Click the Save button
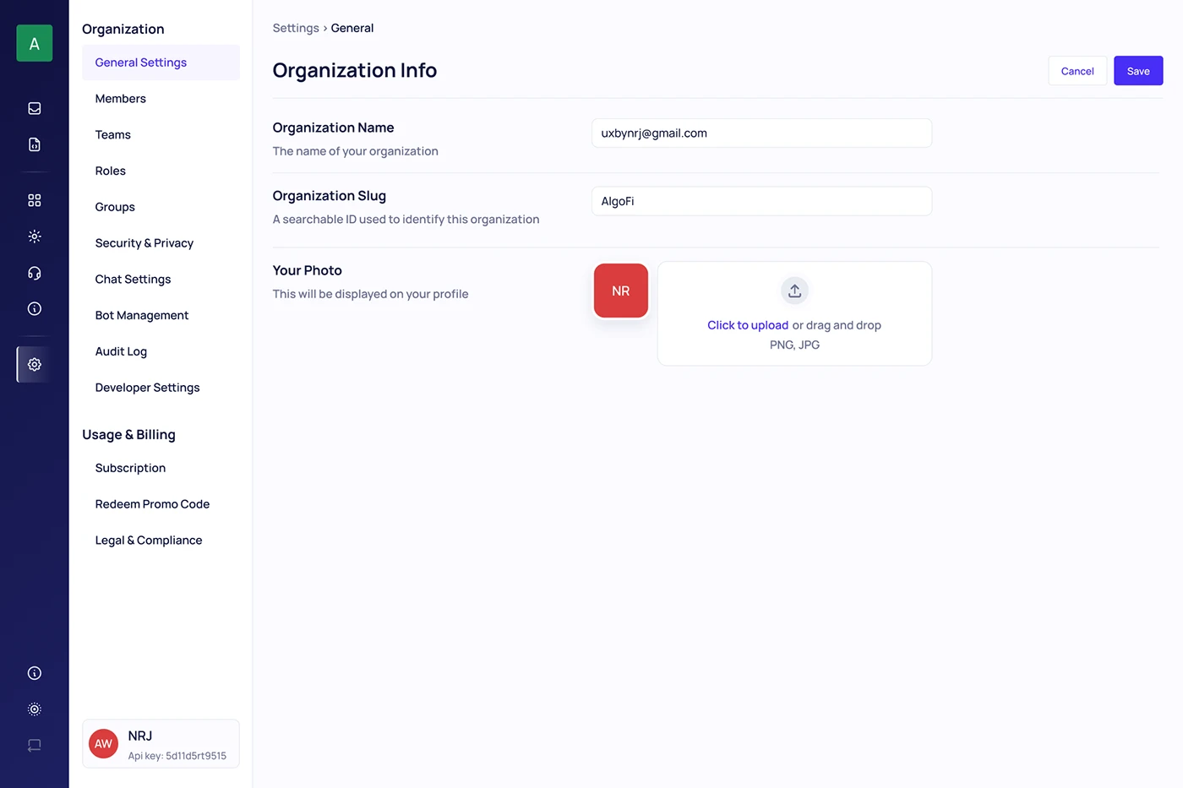 pos(1138,71)
